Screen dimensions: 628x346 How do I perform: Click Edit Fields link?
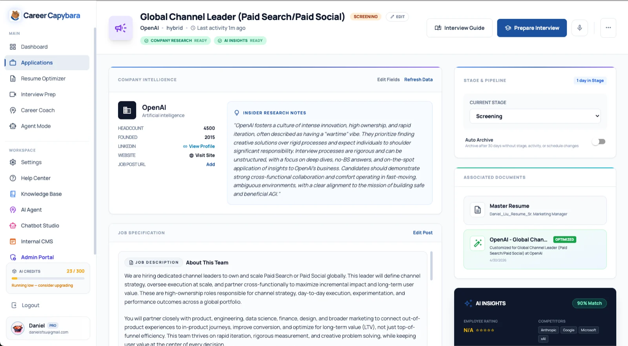pos(389,80)
